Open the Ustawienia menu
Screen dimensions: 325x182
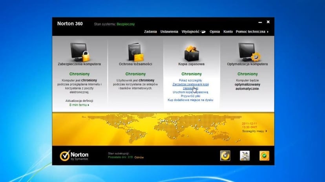tap(169, 32)
